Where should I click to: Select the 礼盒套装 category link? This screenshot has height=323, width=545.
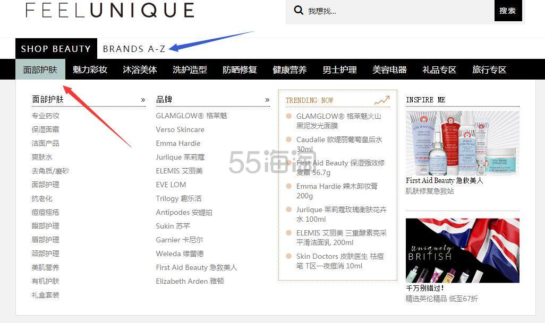coord(46,295)
